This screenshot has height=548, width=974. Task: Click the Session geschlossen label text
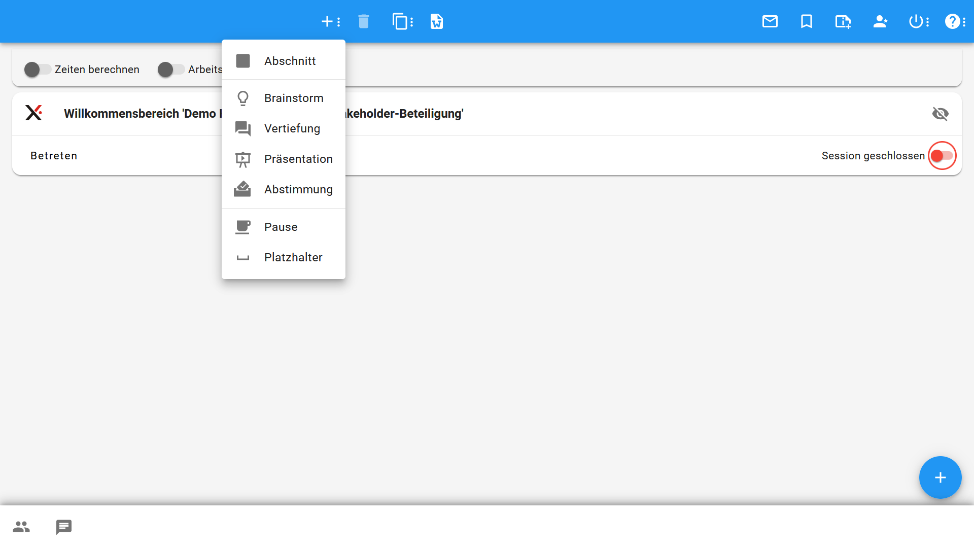click(x=873, y=156)
